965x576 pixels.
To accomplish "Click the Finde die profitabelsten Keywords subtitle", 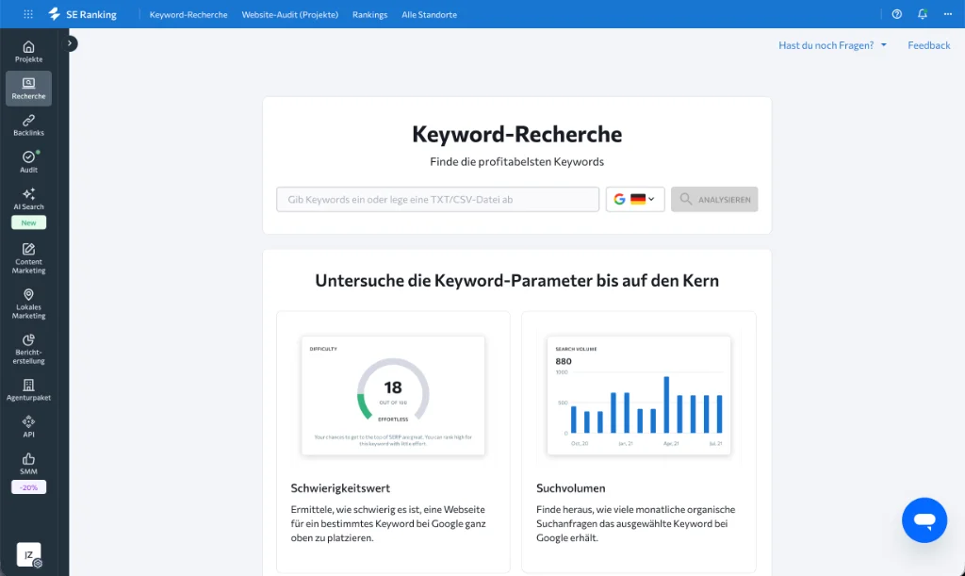I will pyautogui.click(x=517, y=162).
